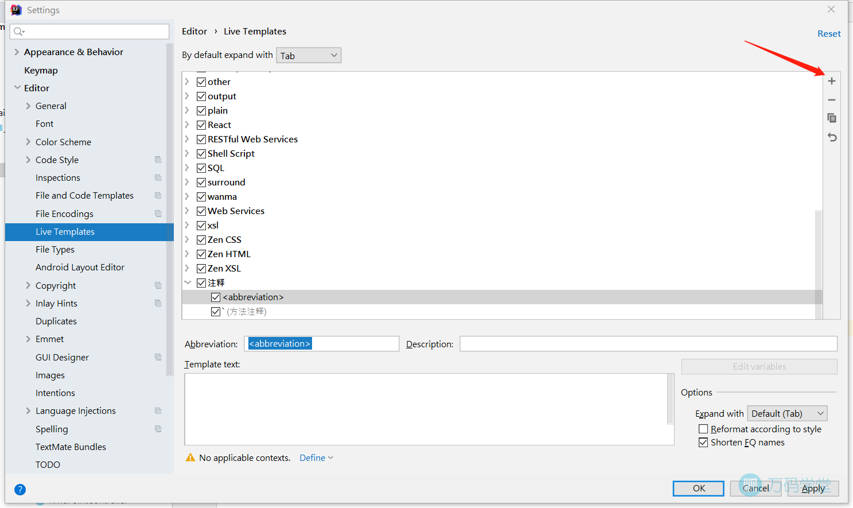The width and height of the screenshot is (853, 508).
Task: Toggle the wanma template group checkbox
Action: [x=201, y=197]
